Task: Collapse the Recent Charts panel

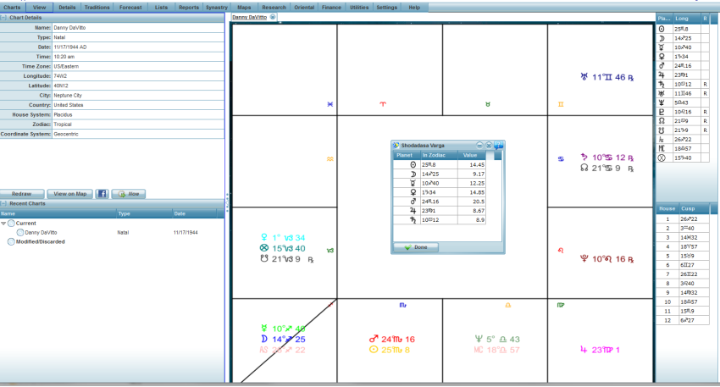Action: [x=4, y=204]
